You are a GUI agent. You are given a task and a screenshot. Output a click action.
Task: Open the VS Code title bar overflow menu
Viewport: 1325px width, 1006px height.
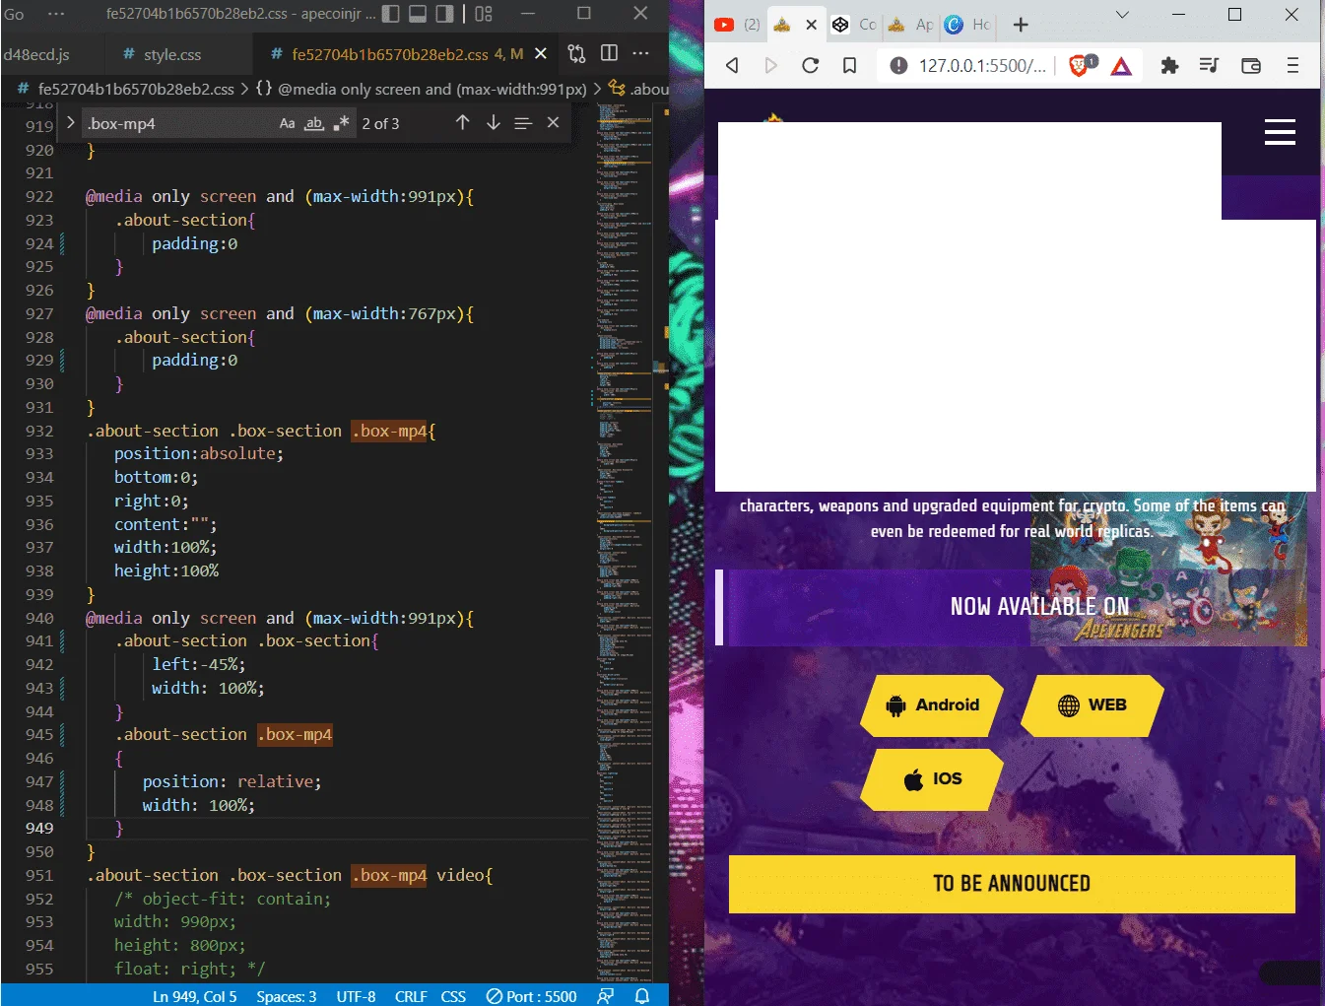tap(56, 14)
